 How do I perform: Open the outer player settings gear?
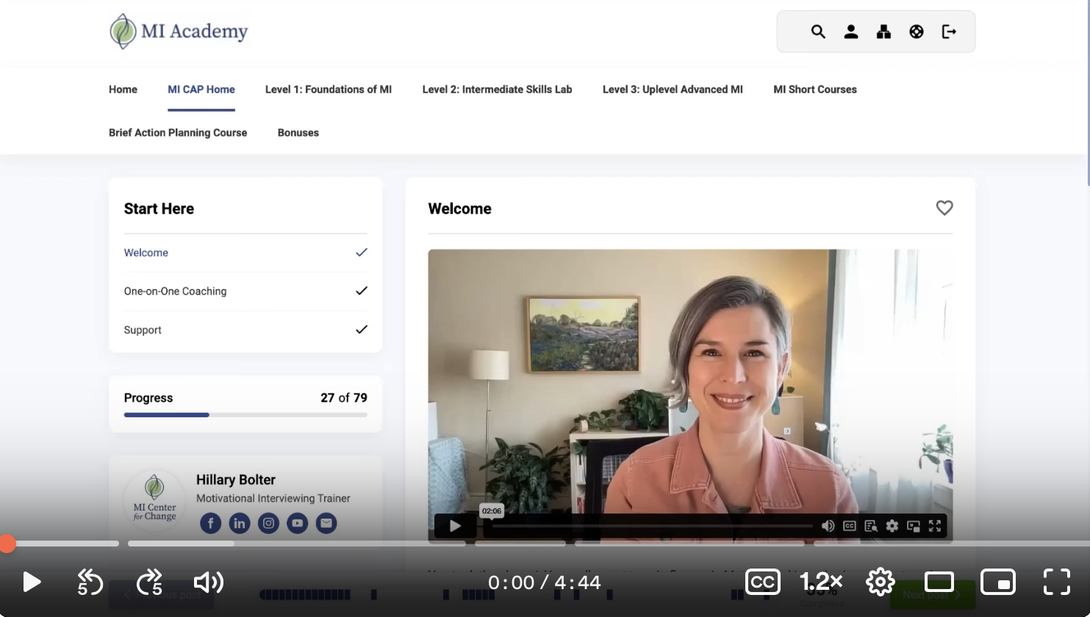pos(880,582)
